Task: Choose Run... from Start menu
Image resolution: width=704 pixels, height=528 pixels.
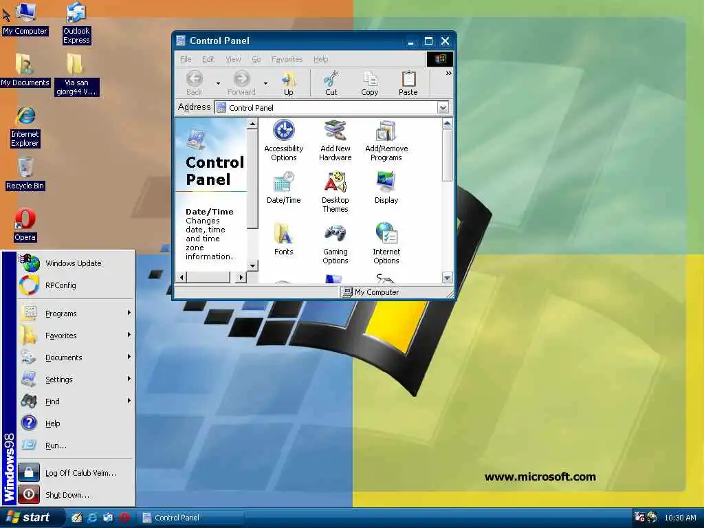Action: point(76,445)
